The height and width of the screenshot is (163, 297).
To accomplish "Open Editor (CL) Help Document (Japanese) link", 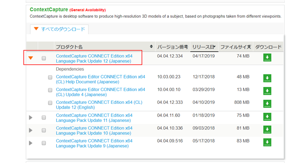I will click(100, 79).
